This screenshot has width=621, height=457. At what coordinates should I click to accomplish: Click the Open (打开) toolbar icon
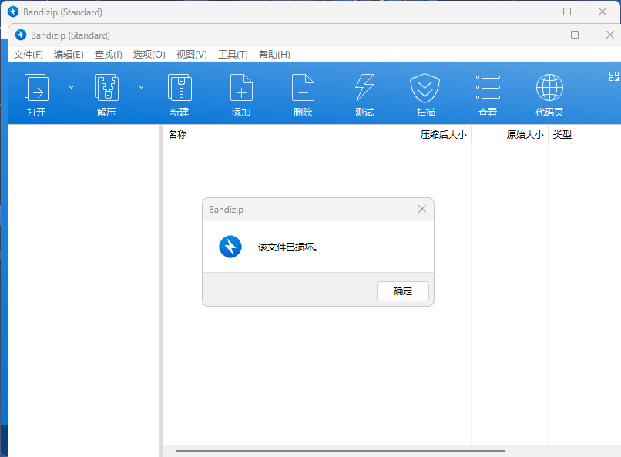(x=36, y=88)
